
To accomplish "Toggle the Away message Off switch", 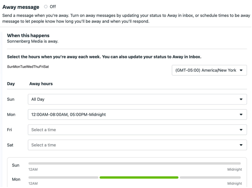I will tap(46, 7).
